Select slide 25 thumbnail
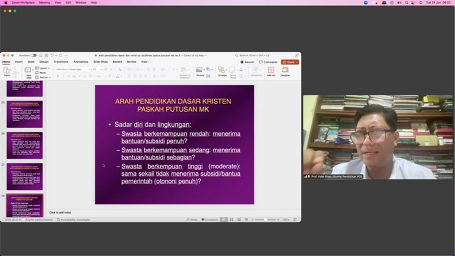This screenshot has width=455, height=256. point(25,114)
